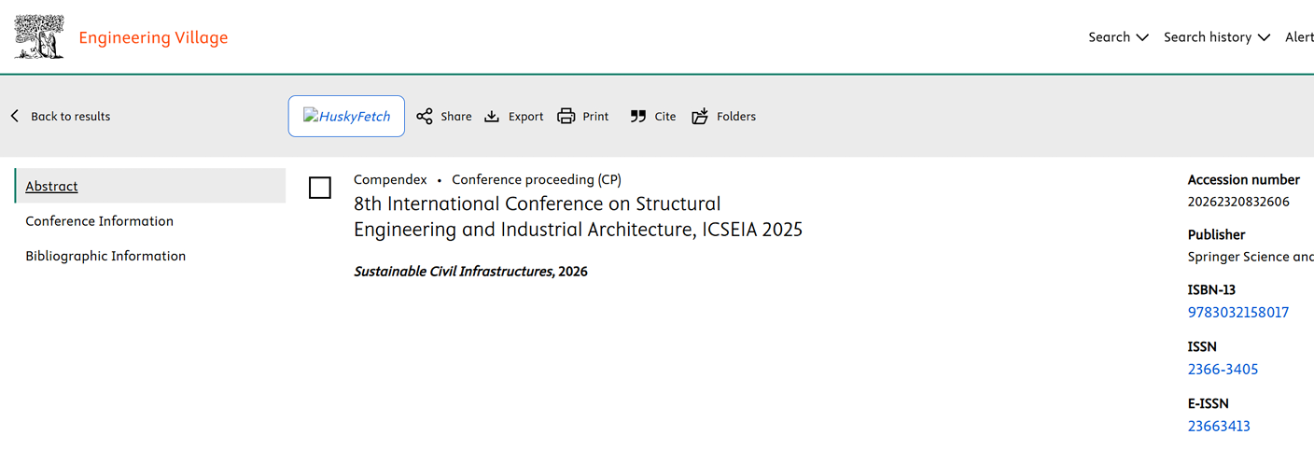Click the Search menu chevron arrow
This screenshot has width=1314, height=449.
(1142, 38)
